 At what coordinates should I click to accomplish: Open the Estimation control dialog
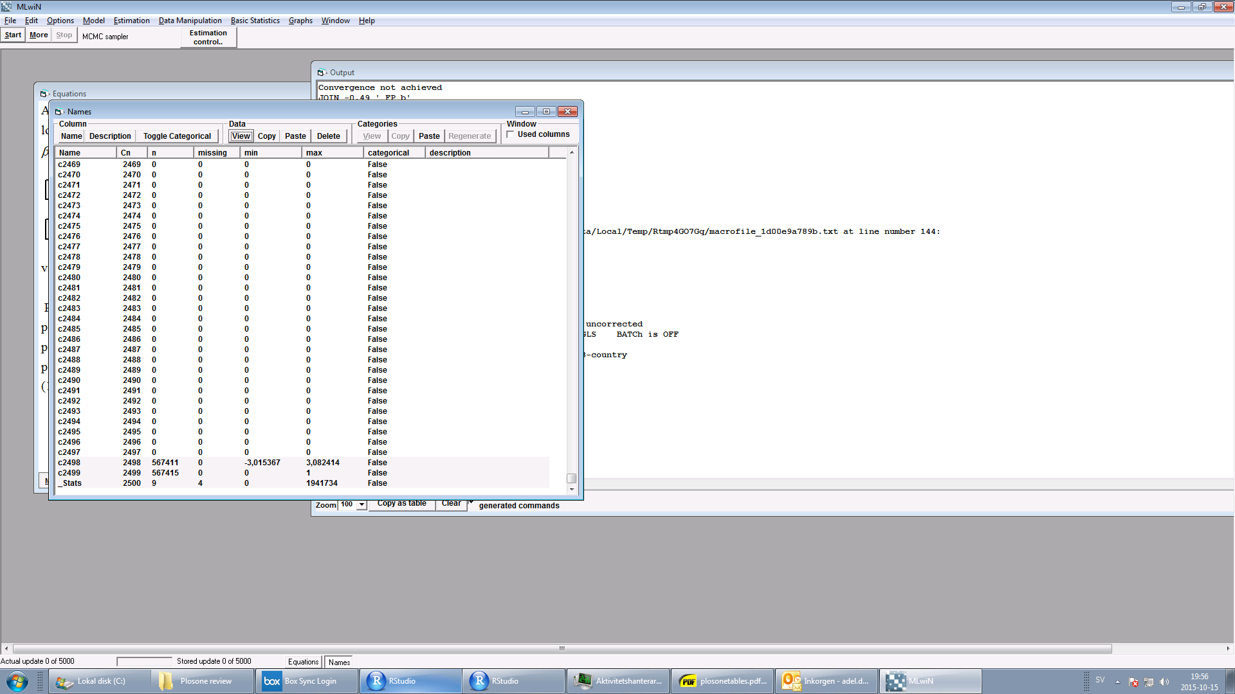pos(208,37)
